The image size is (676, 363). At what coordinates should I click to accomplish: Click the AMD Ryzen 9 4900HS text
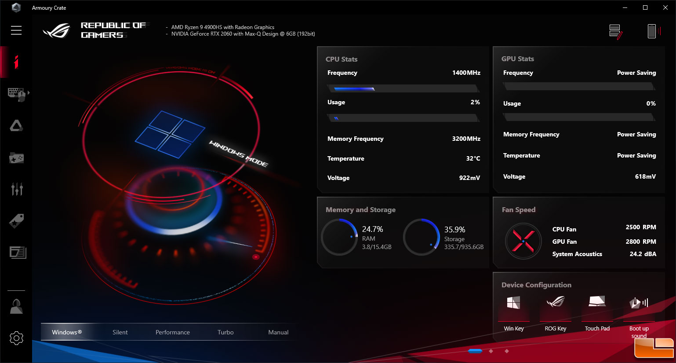click(x=223, y=27)
